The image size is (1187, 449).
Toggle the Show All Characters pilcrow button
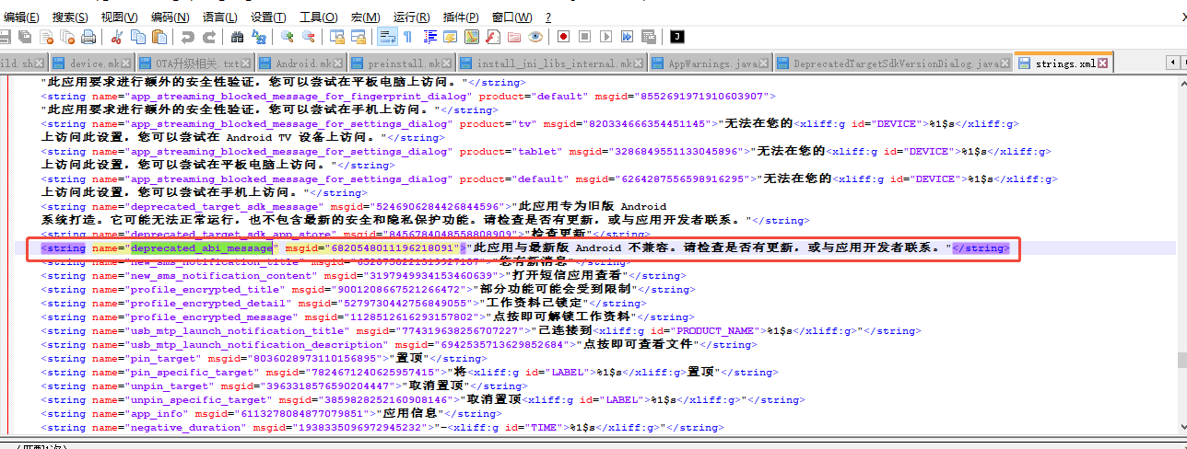[408, 37]
